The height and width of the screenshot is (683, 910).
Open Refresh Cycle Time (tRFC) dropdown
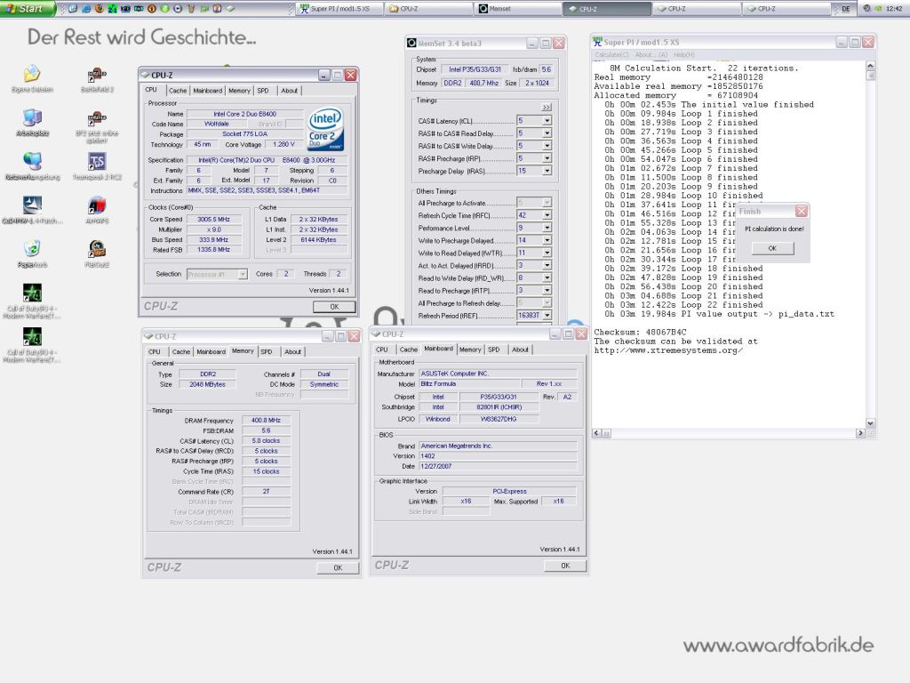(547, 215)
